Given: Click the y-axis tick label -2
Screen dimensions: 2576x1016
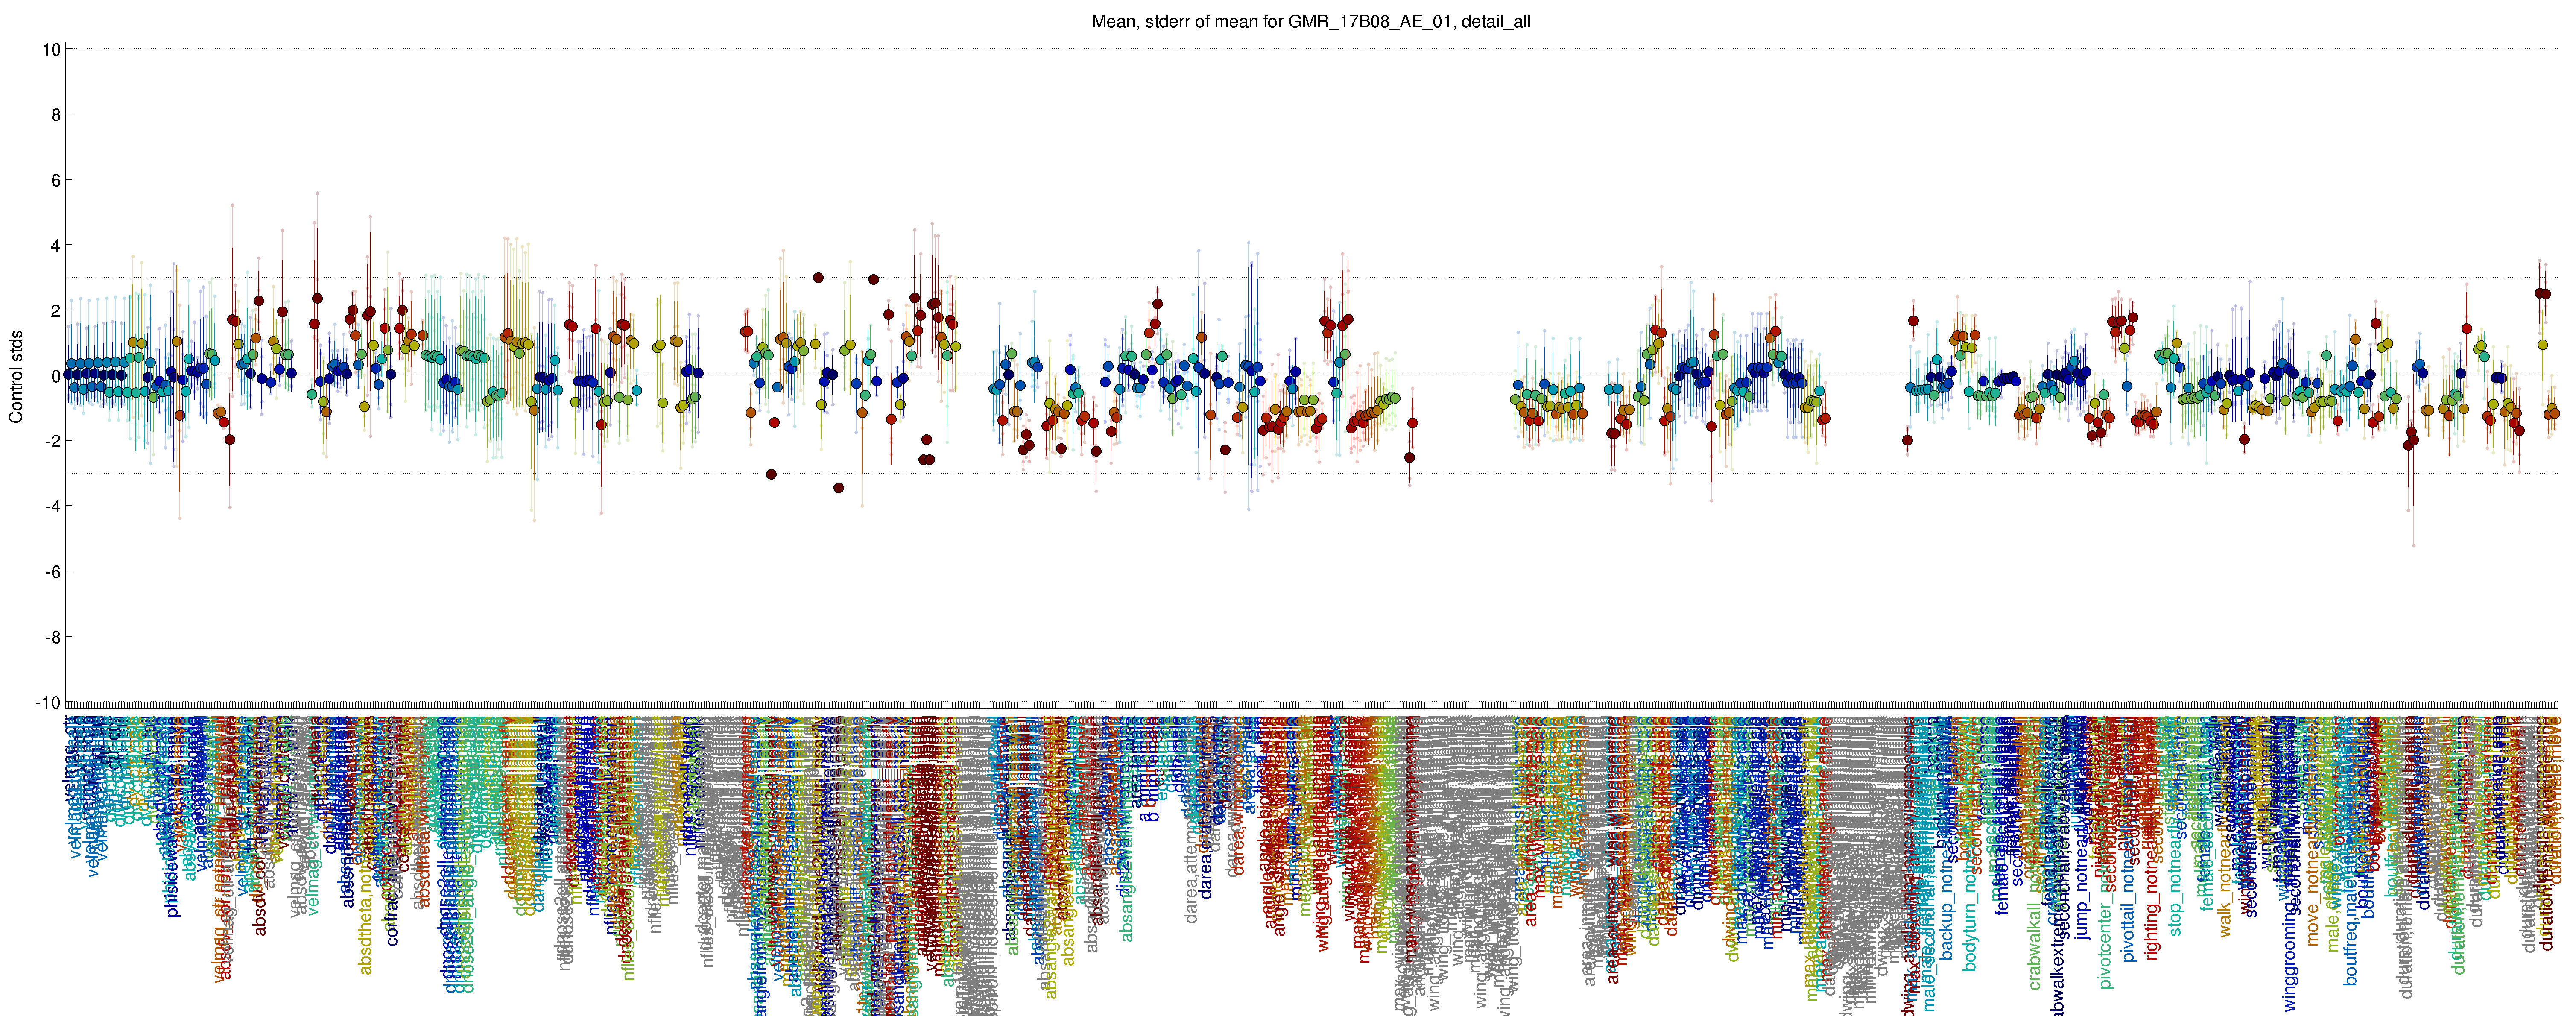Looking at the screenshot, I should (52, 441).
